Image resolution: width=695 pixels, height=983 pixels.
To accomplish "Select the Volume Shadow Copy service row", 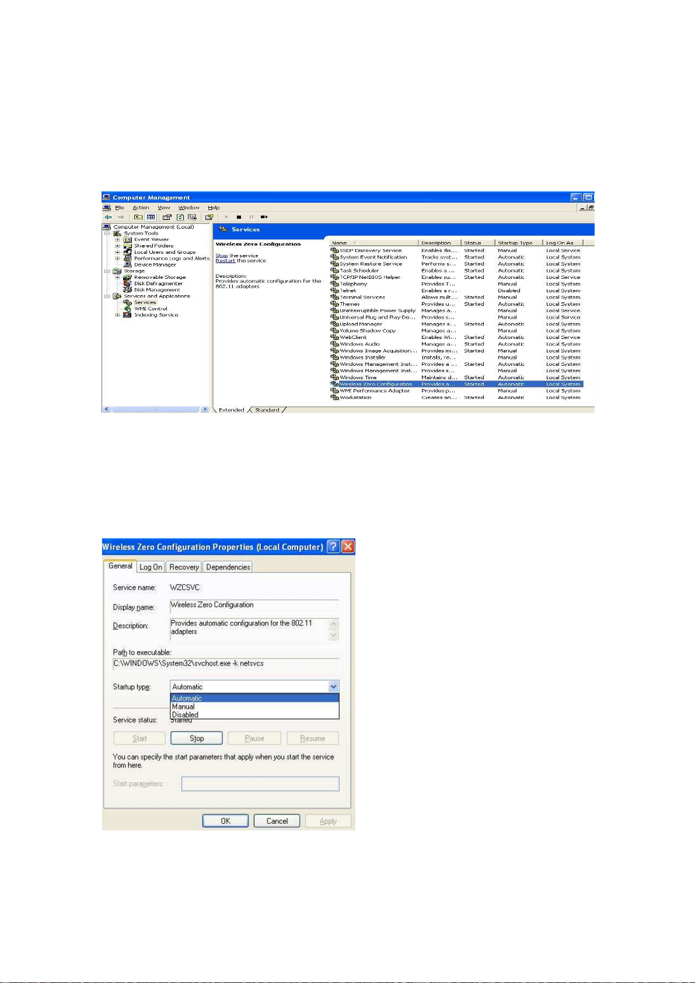I will coord(457,331).
